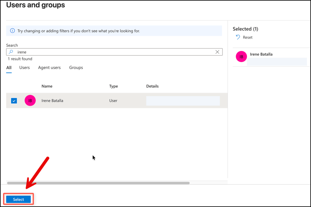
Task: Click the Details column header
Action: (152, 86)
